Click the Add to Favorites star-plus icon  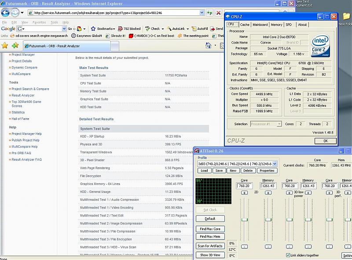15,46
